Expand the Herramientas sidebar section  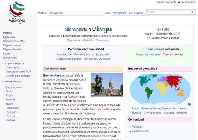click(x=3, y=82)
